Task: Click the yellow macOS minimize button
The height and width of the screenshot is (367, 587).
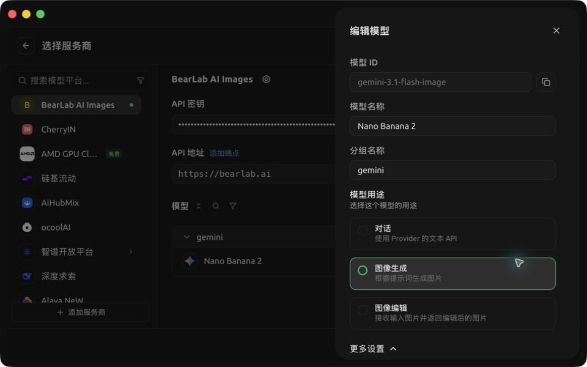Action: pyautogui.click(x=26, y=14)
